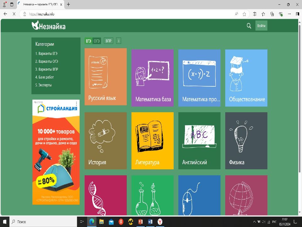
Task: Open the Эксперты category link
Action: click(x=43, y=85)
